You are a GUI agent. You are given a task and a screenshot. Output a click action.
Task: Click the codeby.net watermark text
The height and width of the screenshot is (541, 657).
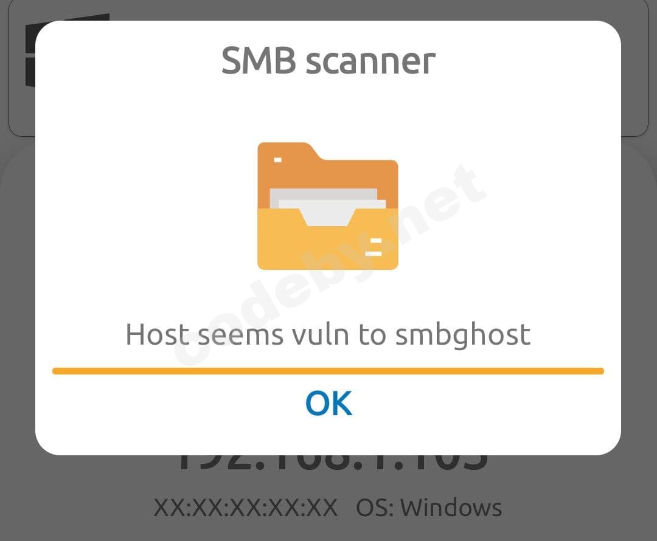pyautogui.click(x=331, y=264)
